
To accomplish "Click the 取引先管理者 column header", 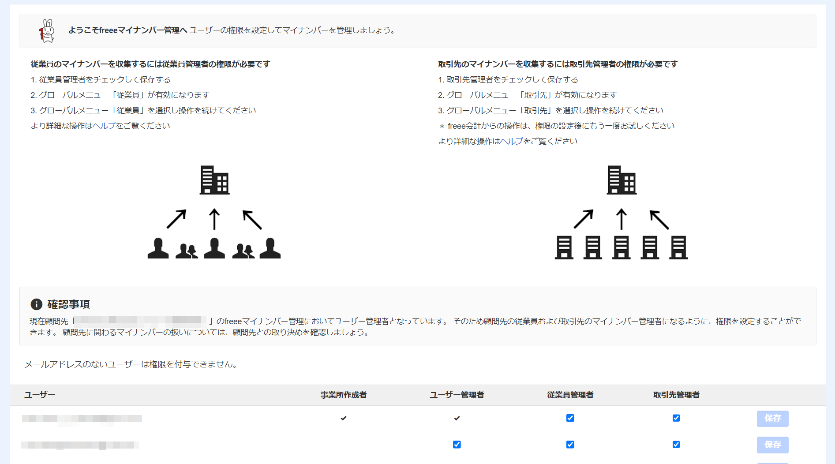I will pyautogui.click(x=676, y=395).
